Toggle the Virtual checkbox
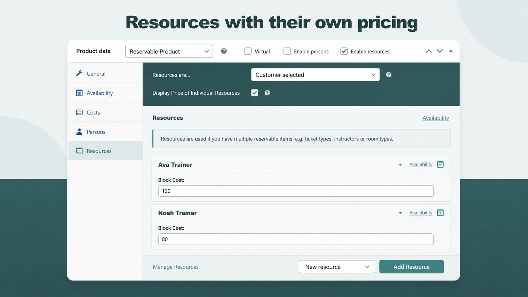 pos(248,51)
